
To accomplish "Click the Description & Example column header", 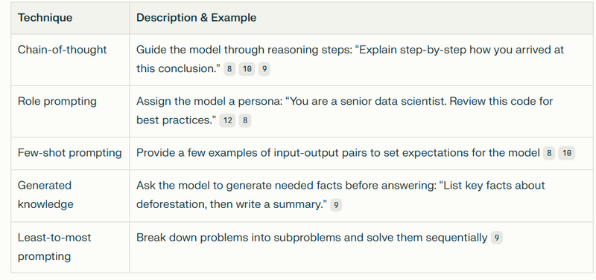I will [x=196, y=18].
